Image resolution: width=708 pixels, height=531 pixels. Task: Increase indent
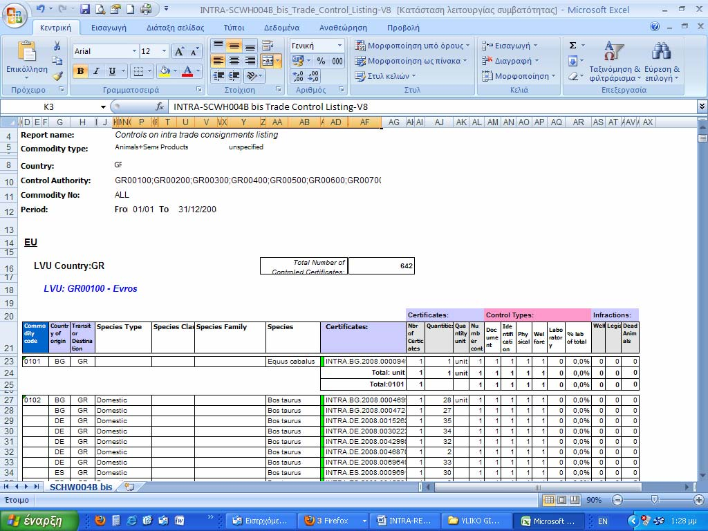(234, 76)
